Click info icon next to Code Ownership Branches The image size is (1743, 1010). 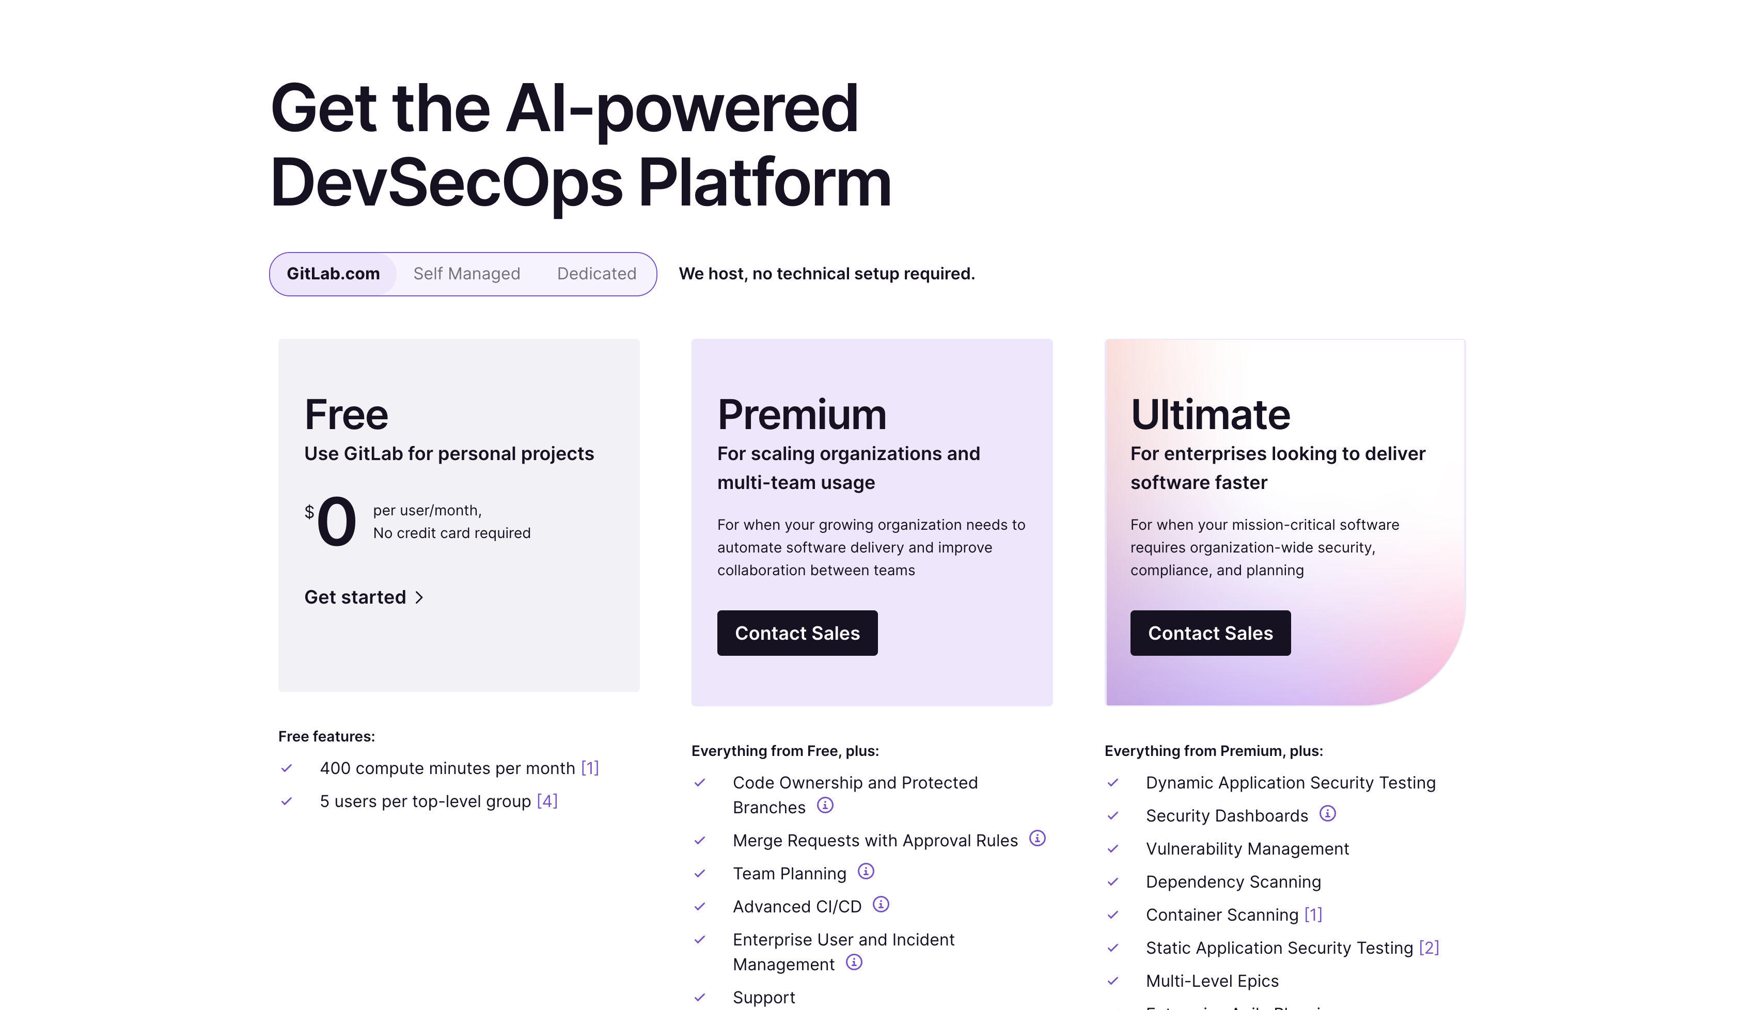(x=825, y=805)
